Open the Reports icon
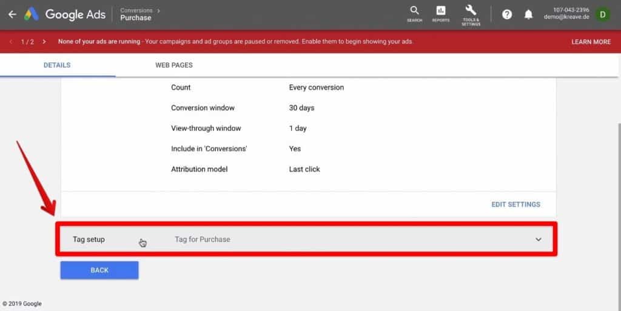This screenshot has height=311, width=621. [441, 13]
